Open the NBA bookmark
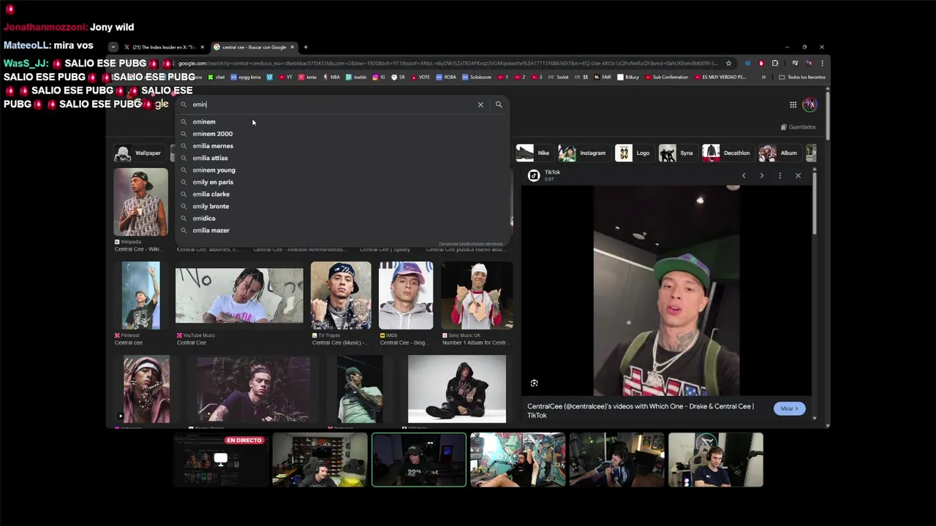The width and height of the screenshot is (936, 526). [333, 77]
